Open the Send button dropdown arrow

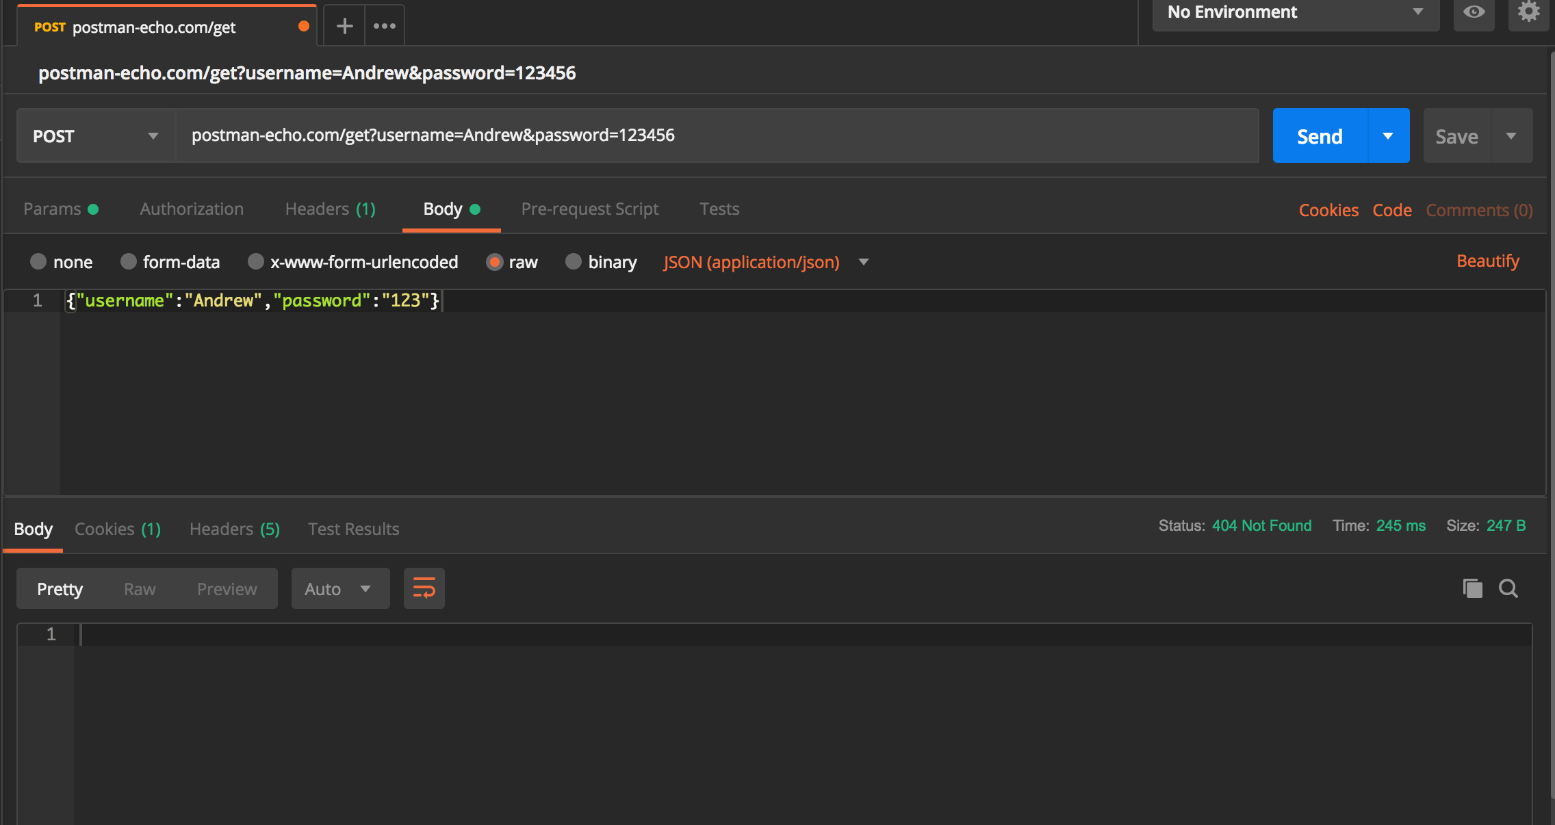[x=1388, y=135]
